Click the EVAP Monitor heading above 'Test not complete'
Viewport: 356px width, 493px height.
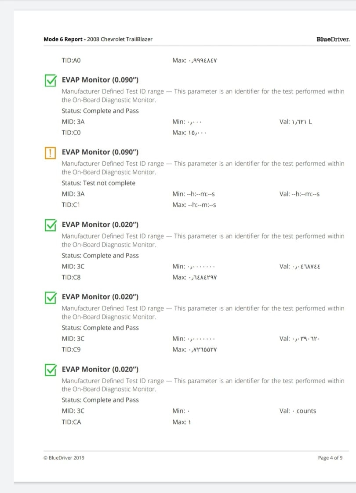click(x=100, y=152)
